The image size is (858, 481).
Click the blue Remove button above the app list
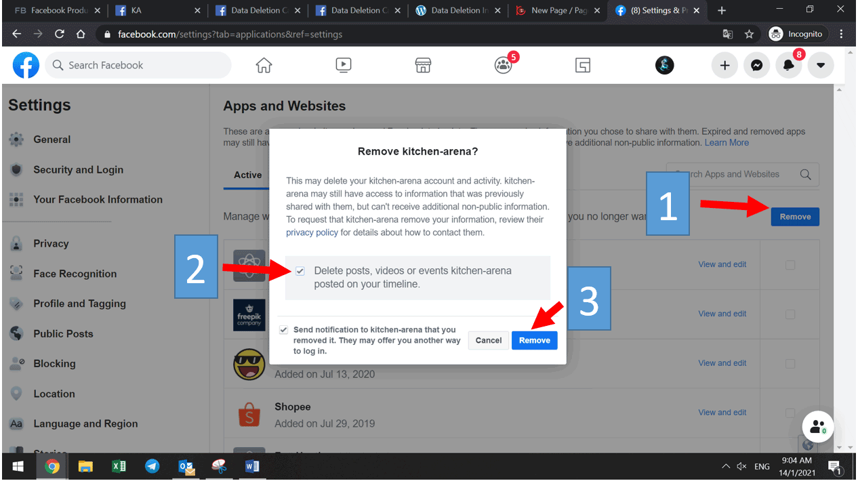(795, 217)
